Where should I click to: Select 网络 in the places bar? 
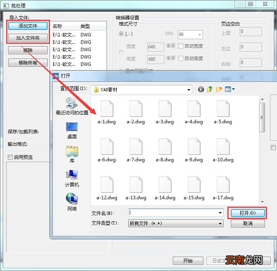[x=72, y=202]
